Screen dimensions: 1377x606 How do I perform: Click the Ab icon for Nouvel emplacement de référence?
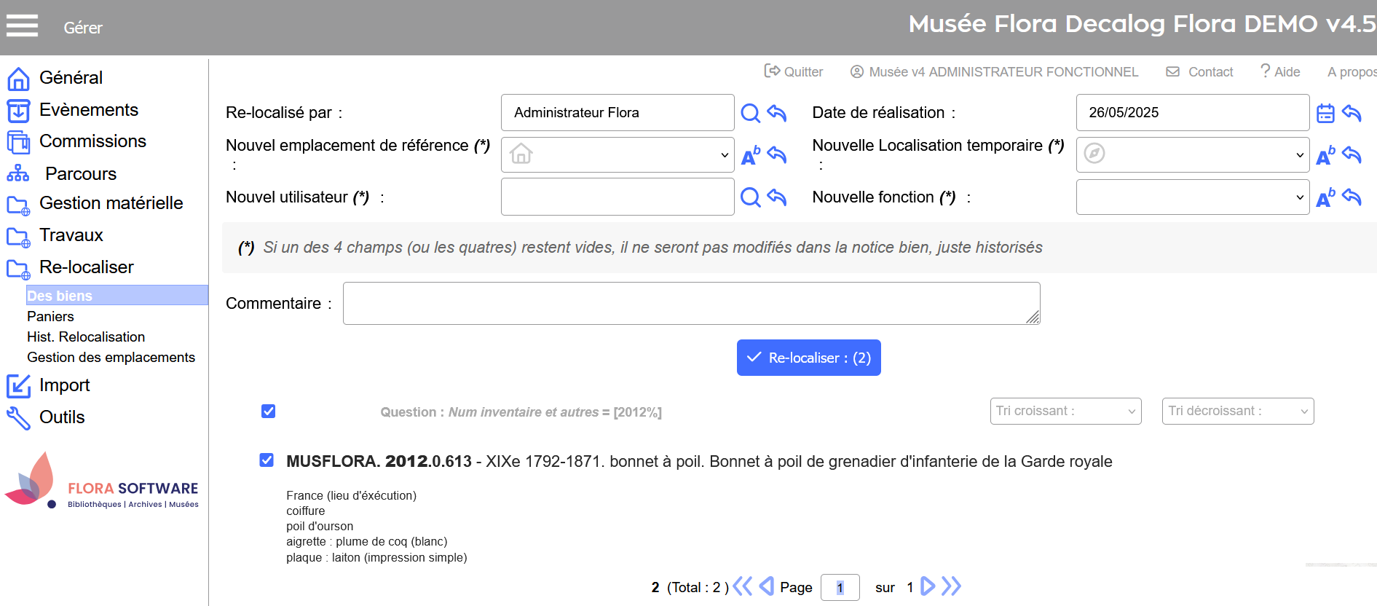[x=750, y=155]
